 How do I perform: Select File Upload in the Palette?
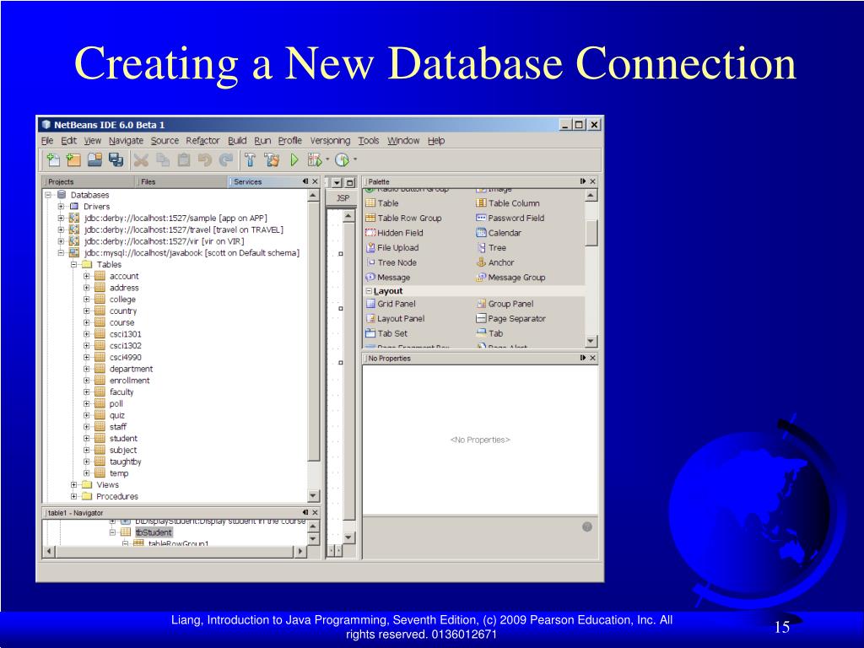pos(391,248)
